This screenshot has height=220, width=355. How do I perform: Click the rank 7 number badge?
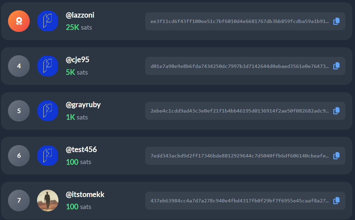click(19, 200)
